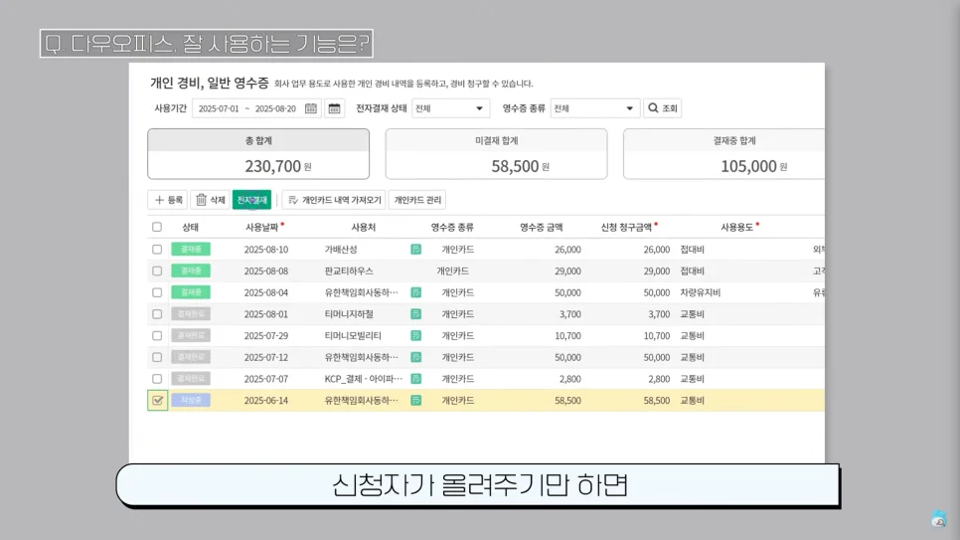Click the 사용용도 column header
Image resolution: width=960 pixels, height=540 pixels.
(x=736, y=227)
